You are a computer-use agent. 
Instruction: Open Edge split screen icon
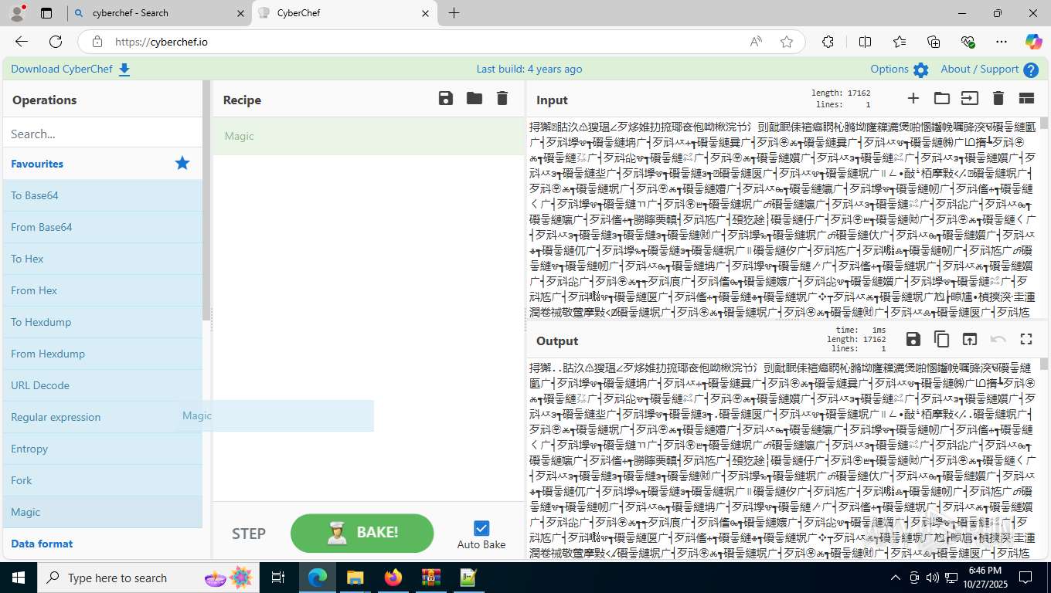(865, 42)
